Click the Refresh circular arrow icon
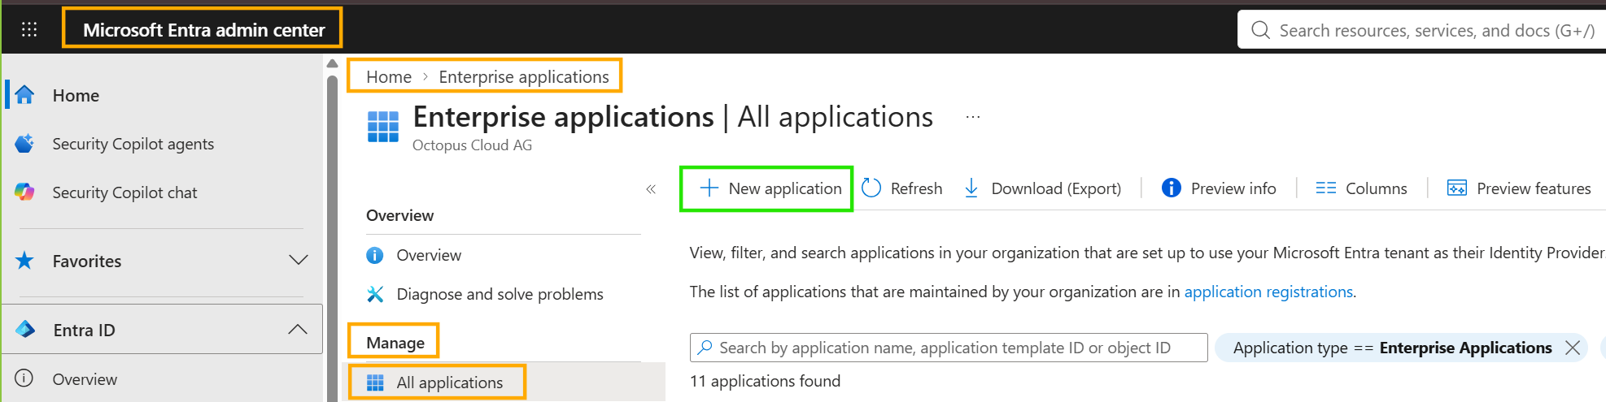This screenshot has width=1606, height=402. pos(871,188)
